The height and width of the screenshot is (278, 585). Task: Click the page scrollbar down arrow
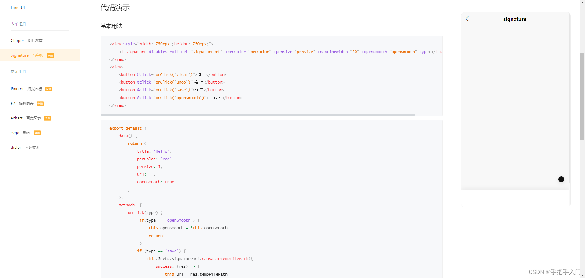point(582,276)
